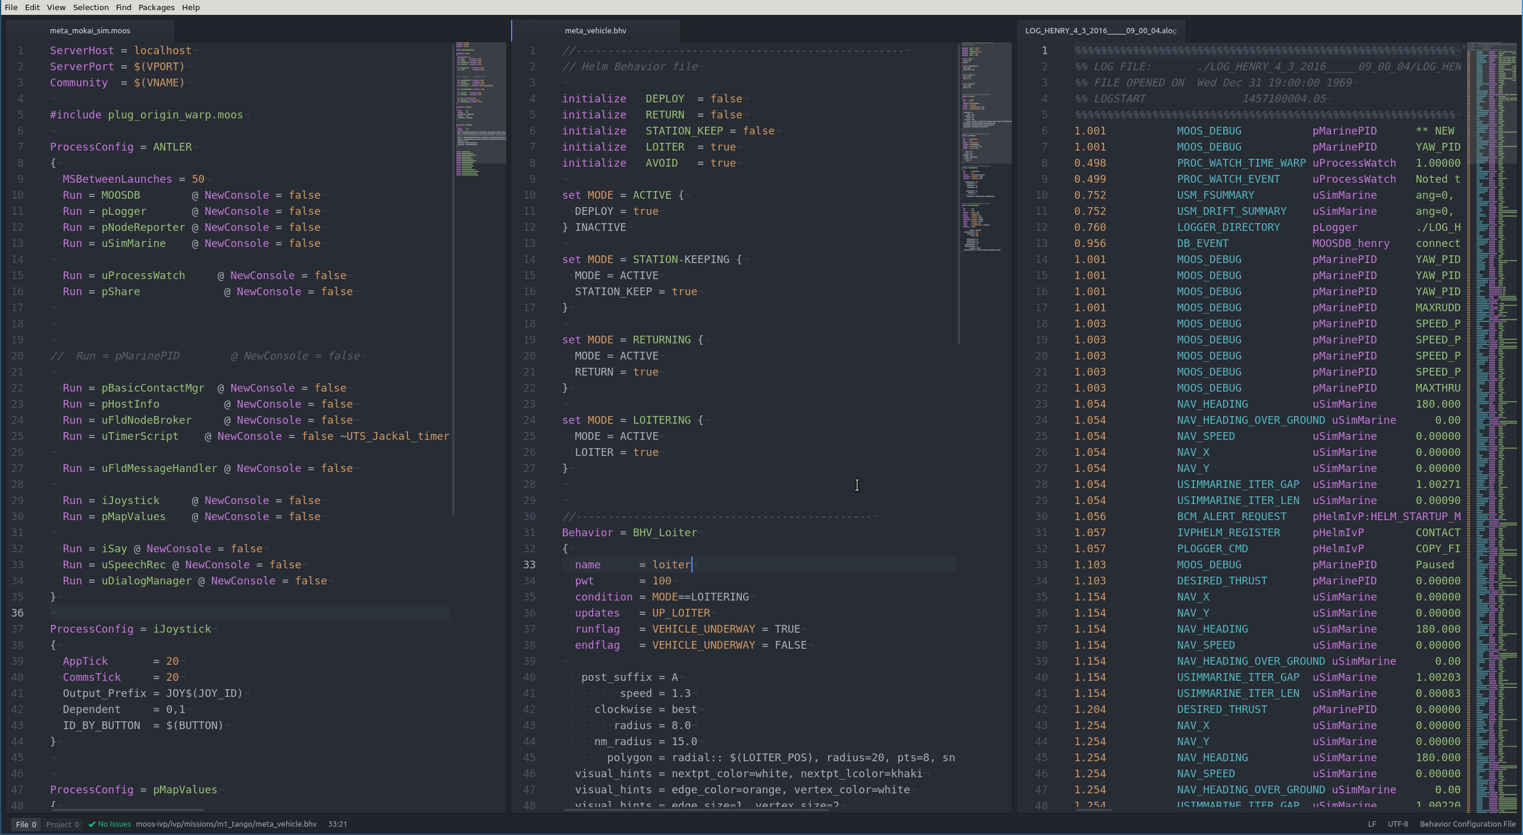The image size is (1523, 835).
Task: Open the Help menu
Action: pos(190,7)
